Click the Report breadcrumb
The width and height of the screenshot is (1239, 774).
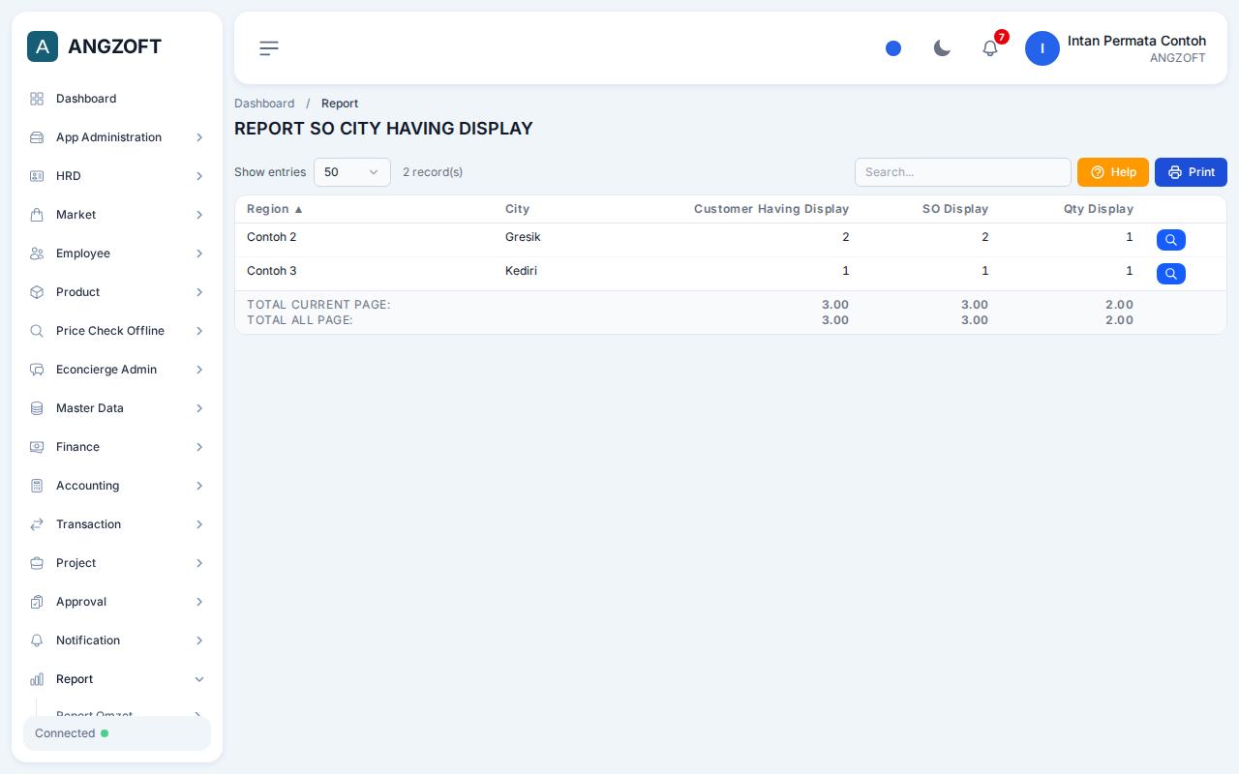pyautogui.click(x=340, y=104)
